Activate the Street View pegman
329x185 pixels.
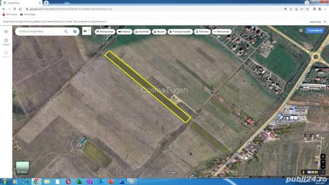click(303, 172)
